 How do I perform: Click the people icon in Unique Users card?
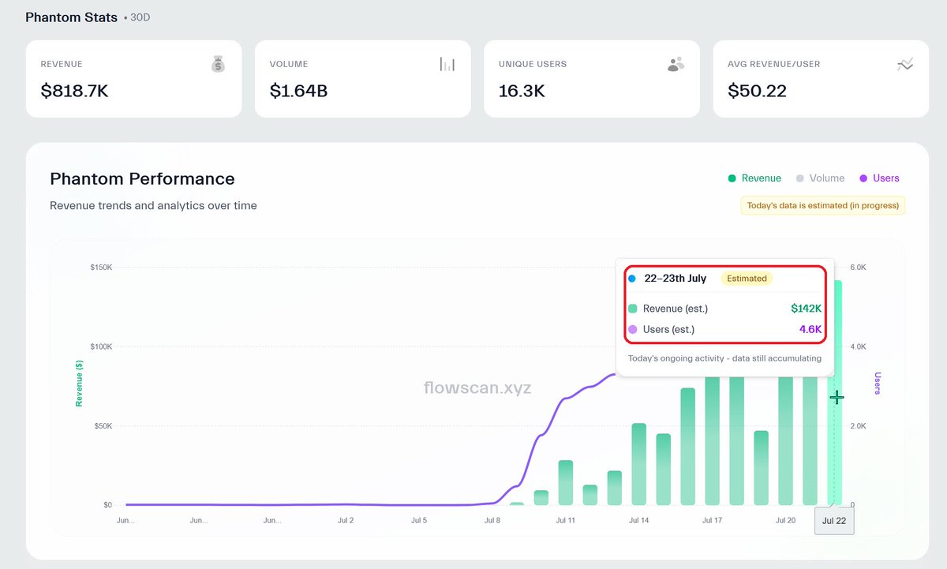click(x=676, y=65)
